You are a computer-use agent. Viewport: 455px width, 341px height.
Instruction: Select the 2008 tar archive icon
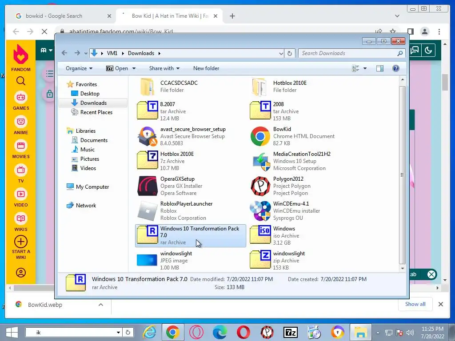(260, 111)
